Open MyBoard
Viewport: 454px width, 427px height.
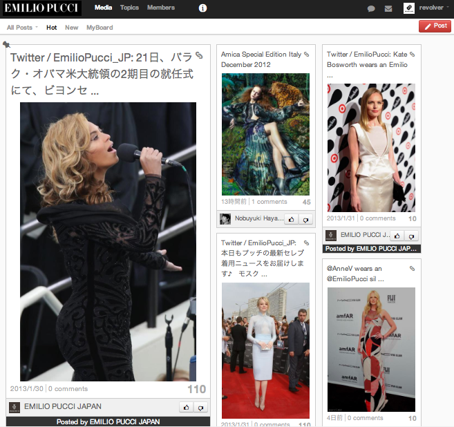100,28
